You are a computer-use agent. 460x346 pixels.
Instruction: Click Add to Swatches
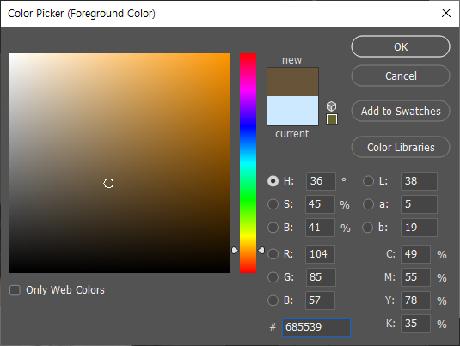[401, 111]
